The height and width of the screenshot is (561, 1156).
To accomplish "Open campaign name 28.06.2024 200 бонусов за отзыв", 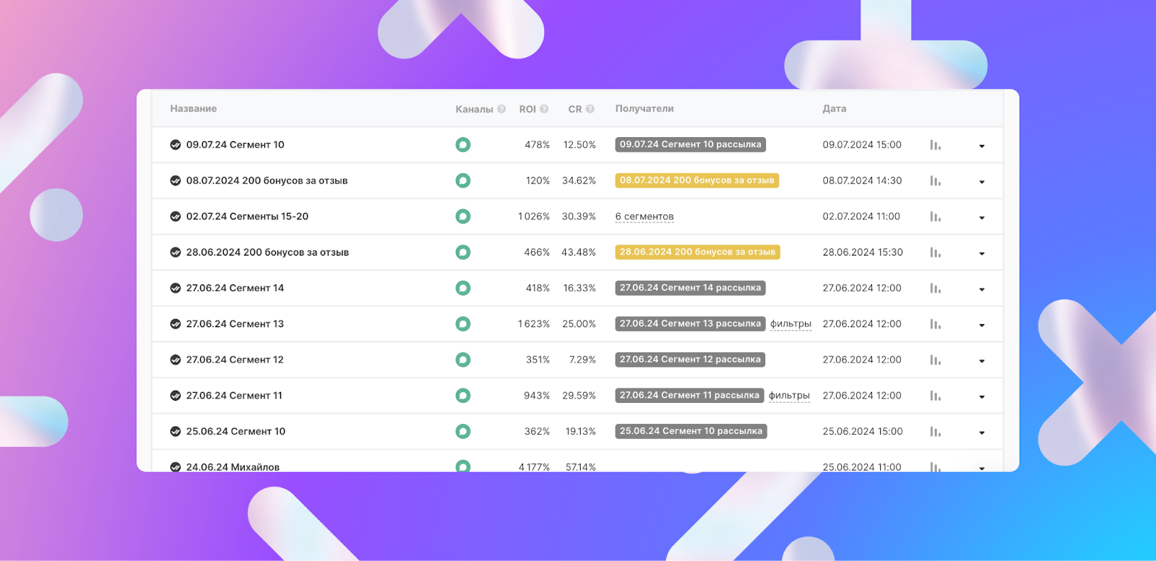I will pyautogui.click(x=267, y=252).
